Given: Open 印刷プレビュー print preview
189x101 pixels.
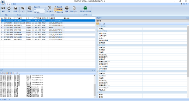Looking at the screenshot, I should (x=74, y=8).
